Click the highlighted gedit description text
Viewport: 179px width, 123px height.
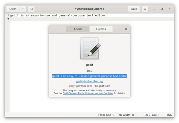point(89,76)
